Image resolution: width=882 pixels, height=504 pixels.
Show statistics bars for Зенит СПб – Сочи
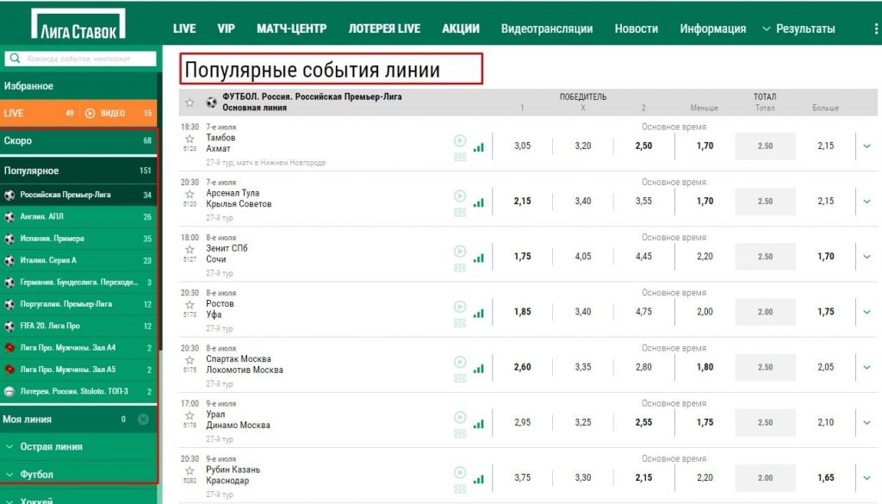[x=478, y=258]
